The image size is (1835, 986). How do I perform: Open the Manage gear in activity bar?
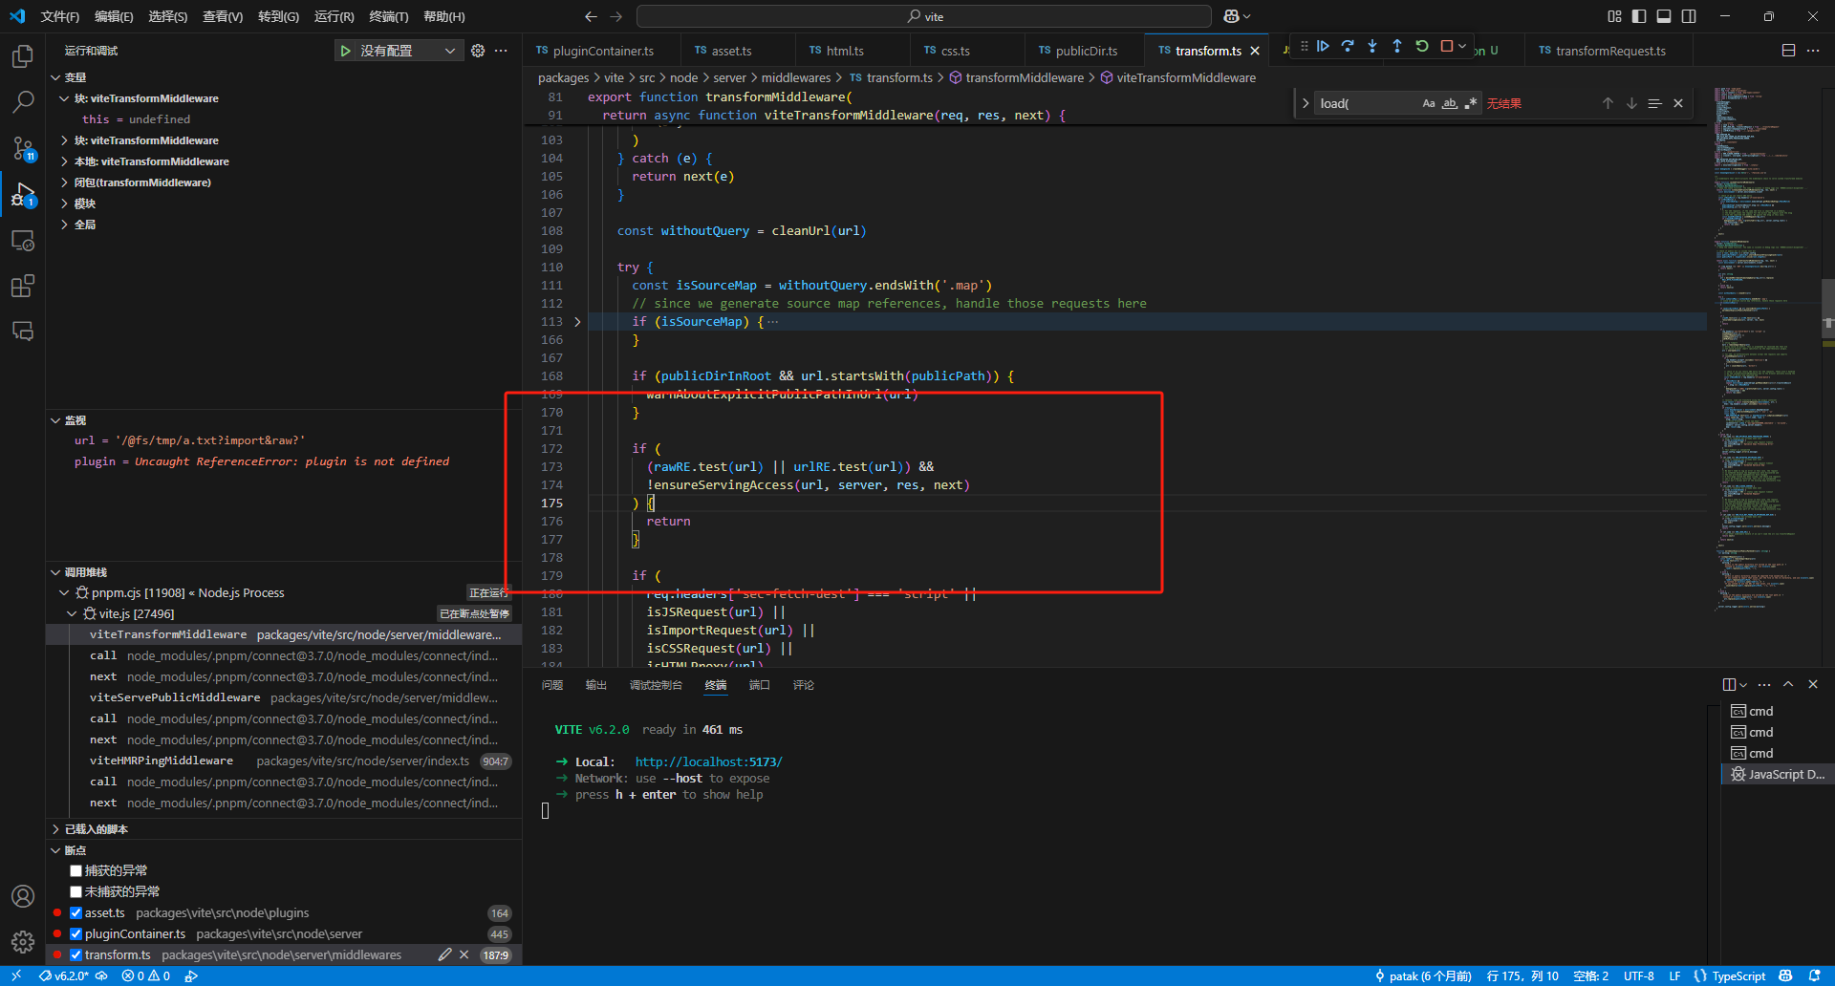tap(23, 942)
